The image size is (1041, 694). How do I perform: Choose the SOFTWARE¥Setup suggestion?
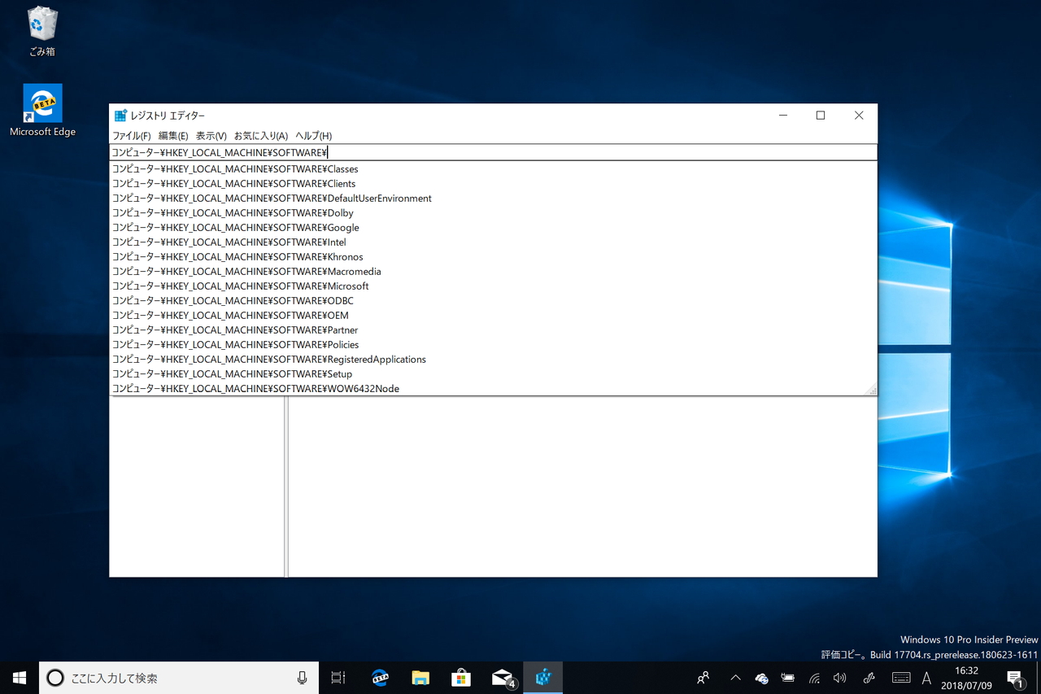coord(493,374)
